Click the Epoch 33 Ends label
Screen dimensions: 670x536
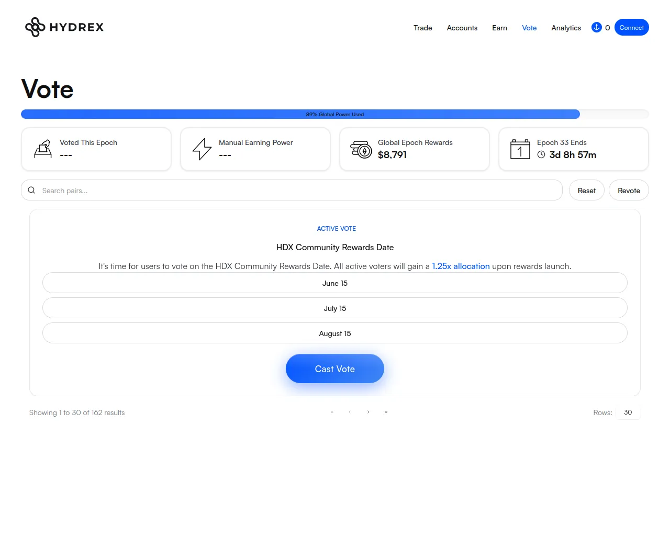pos(562,142)
